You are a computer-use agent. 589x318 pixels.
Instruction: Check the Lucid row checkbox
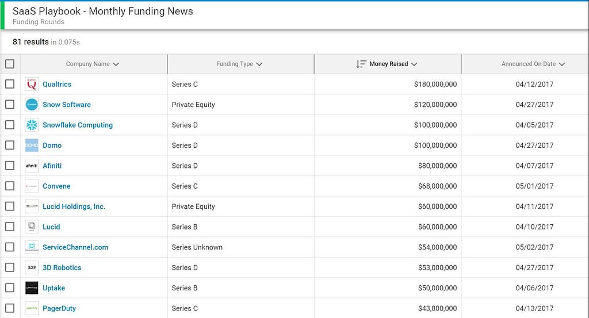10,227
